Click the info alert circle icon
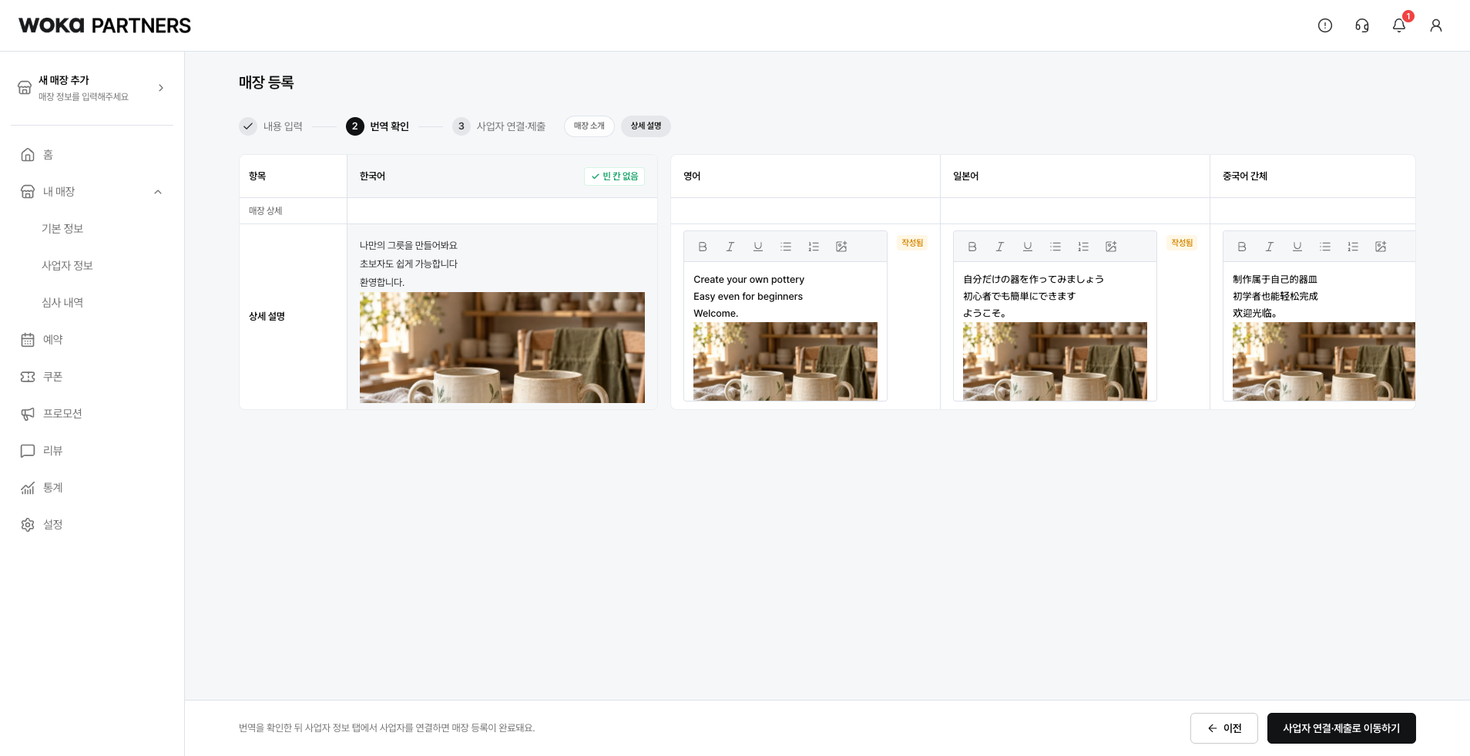This screenshot has height=756, width=1470. (1325, 25)
